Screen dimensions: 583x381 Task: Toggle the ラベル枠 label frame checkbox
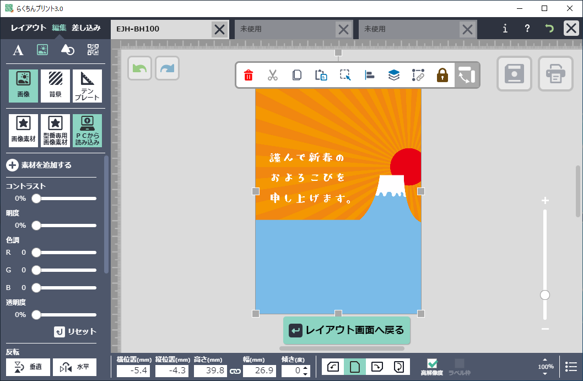pos(460,363)
